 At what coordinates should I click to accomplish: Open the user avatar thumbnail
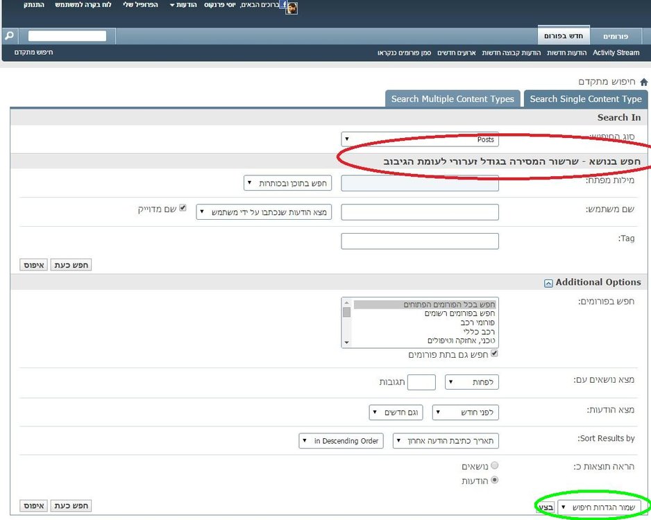click(291, 8)
